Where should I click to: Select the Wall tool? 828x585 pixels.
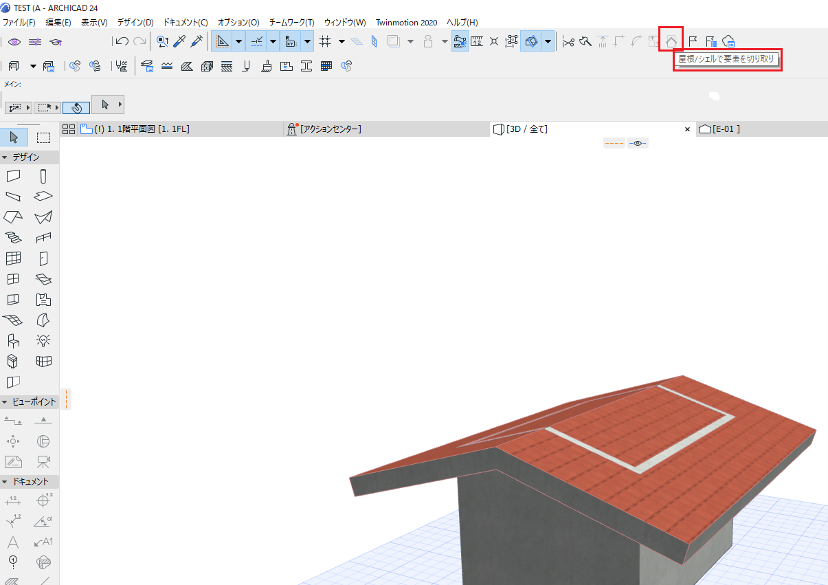14,177
